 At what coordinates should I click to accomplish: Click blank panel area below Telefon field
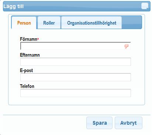(76, 101)
